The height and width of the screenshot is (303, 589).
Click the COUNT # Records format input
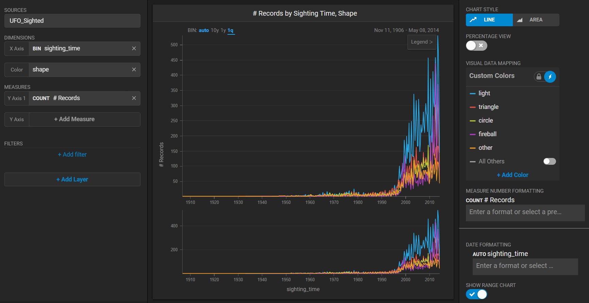(525, 212)
